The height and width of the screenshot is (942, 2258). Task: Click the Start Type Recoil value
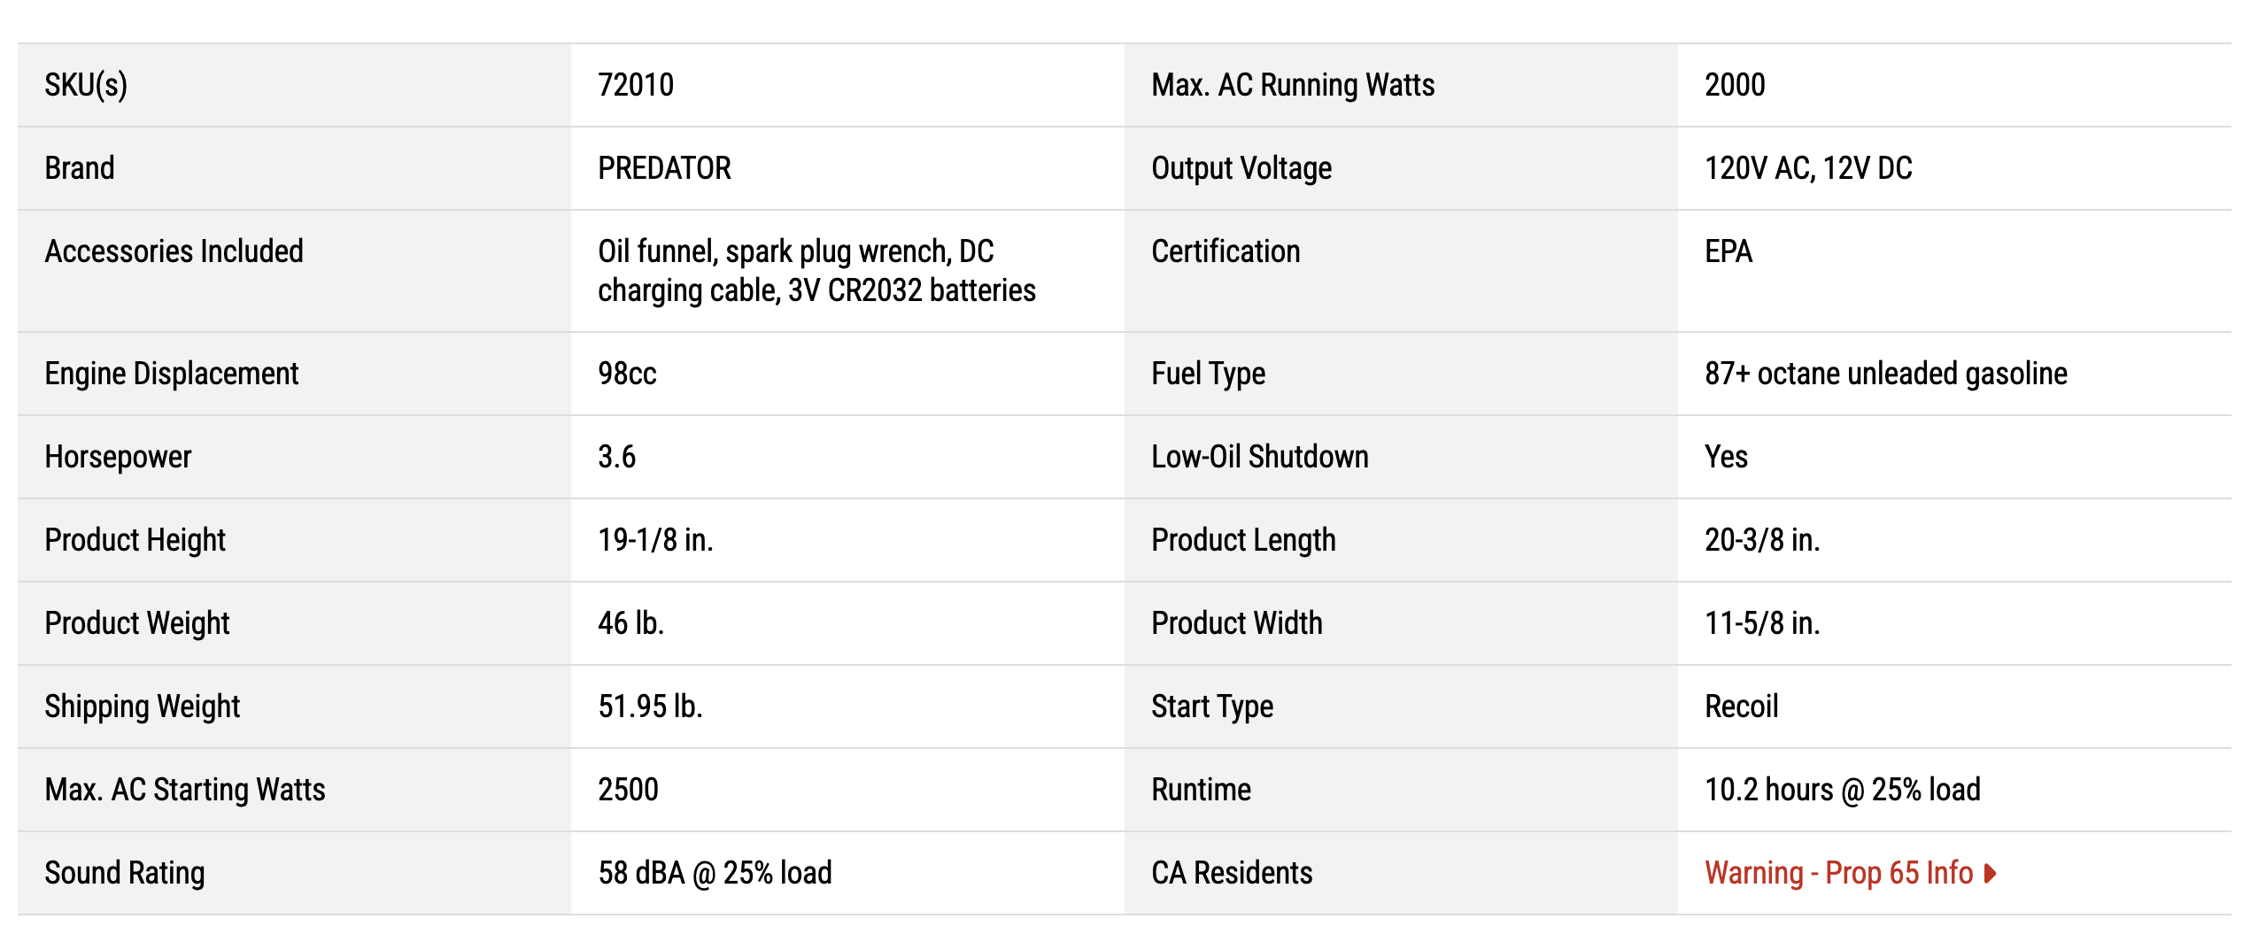[x=1741, y=706]
